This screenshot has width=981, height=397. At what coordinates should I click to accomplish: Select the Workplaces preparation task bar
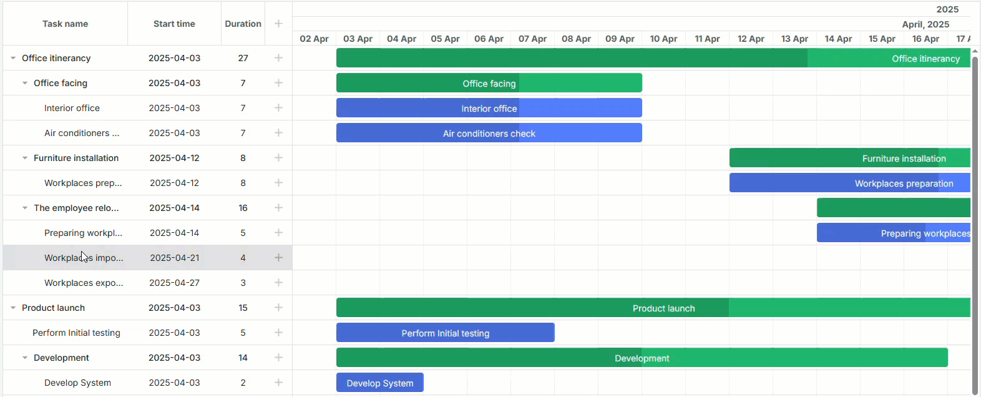(x=850, y=183)
